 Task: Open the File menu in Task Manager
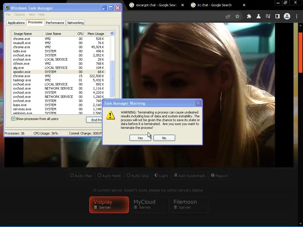(x=8, y=14)
